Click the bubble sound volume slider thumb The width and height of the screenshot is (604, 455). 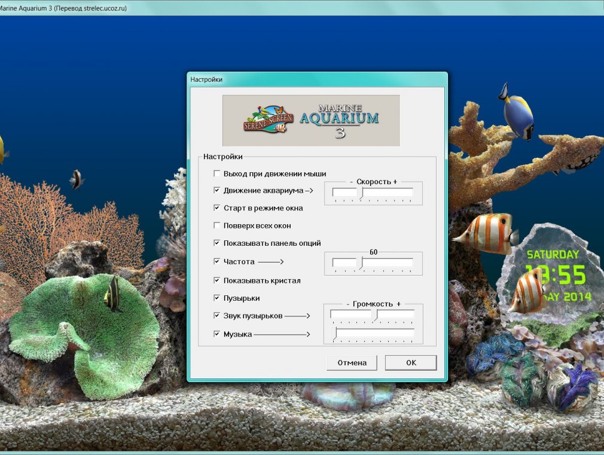tap(375, 315)
